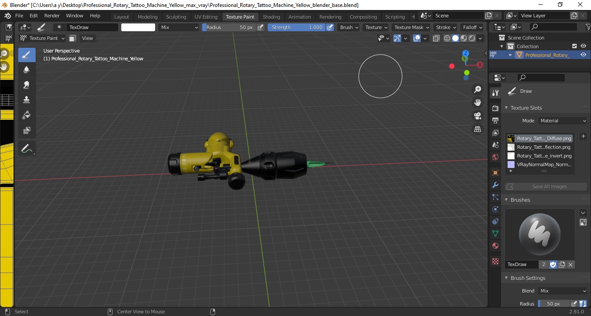
Task: Open the View Layer properties tab
Action: 495,133
